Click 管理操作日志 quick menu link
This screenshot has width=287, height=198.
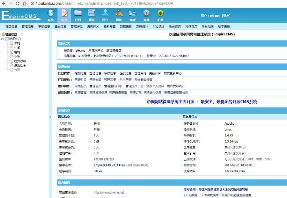pos(135,86)
